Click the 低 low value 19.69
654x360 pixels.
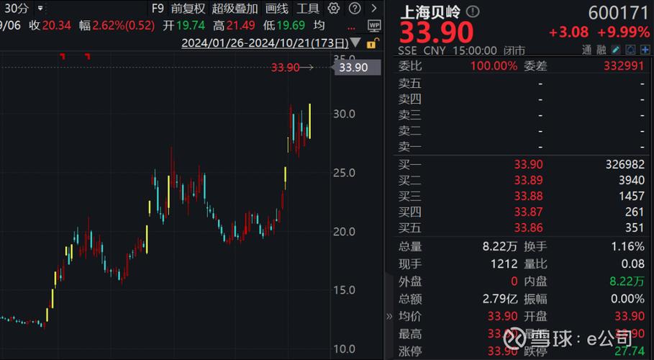(290, 26)
